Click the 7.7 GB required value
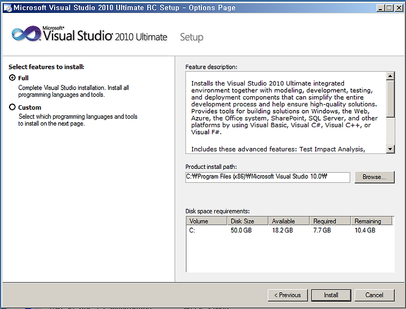Screen dimensions: 406x309 [x=322, y=230]
